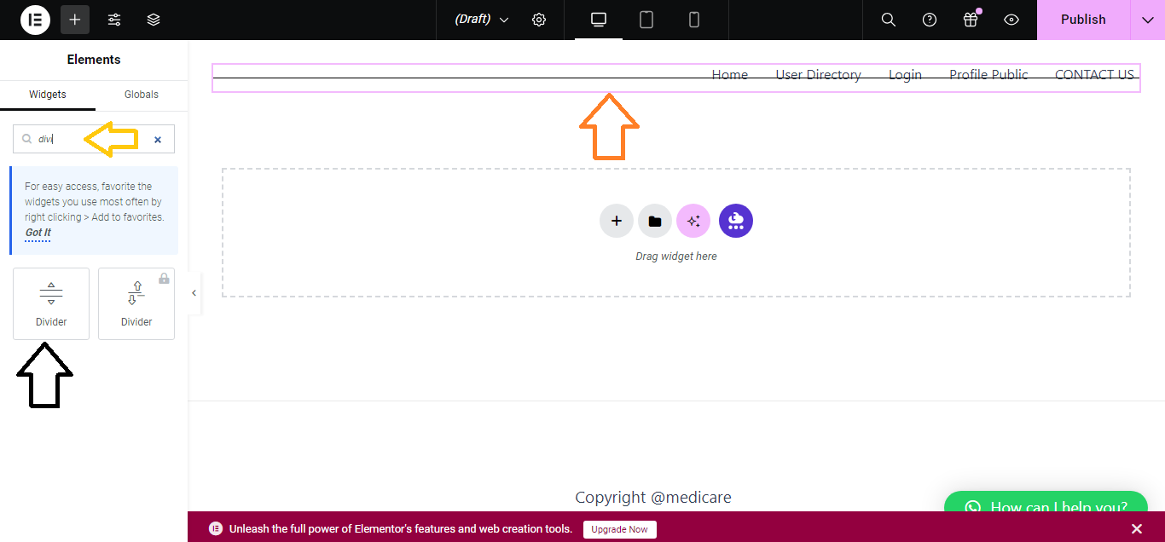The height and width of the screenshot is (542, 1165).
Task: Open page settings gear icon
Action: (x=539, y=20)
